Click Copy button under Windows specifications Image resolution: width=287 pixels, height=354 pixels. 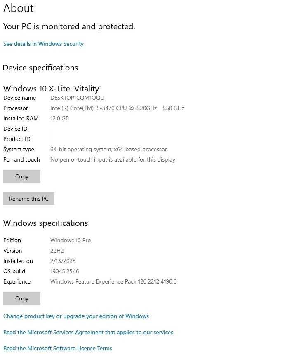(x=22, y=298)
